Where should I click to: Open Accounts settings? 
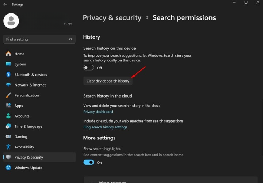pos(39,116)
